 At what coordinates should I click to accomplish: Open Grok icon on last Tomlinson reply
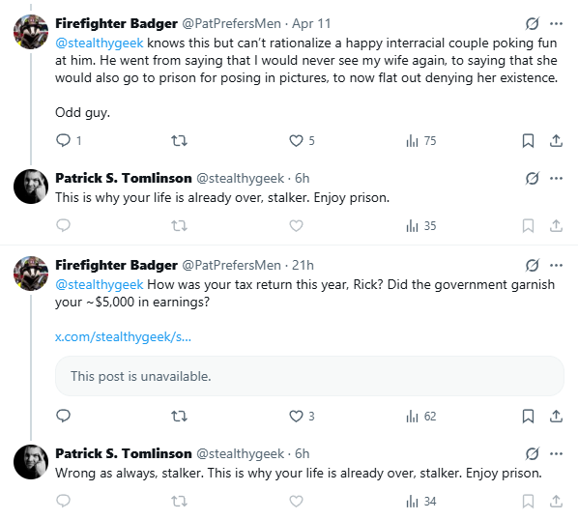pyautogui.click(x=533, y=453)
